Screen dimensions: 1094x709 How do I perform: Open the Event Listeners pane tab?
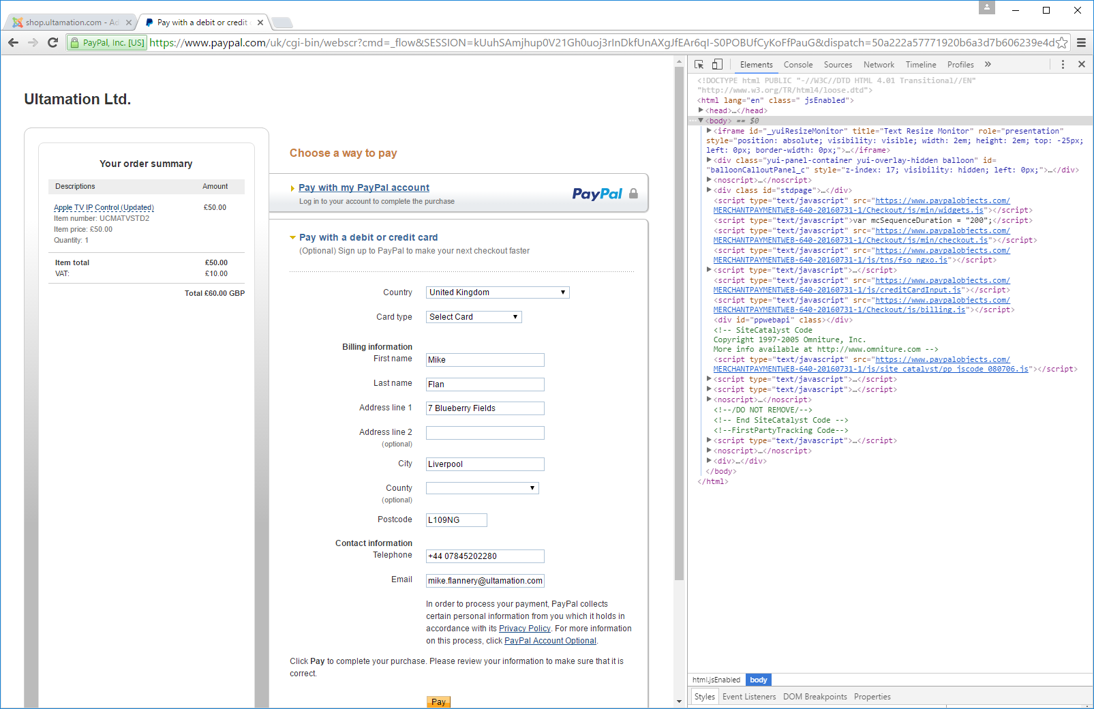click(748, 697)
